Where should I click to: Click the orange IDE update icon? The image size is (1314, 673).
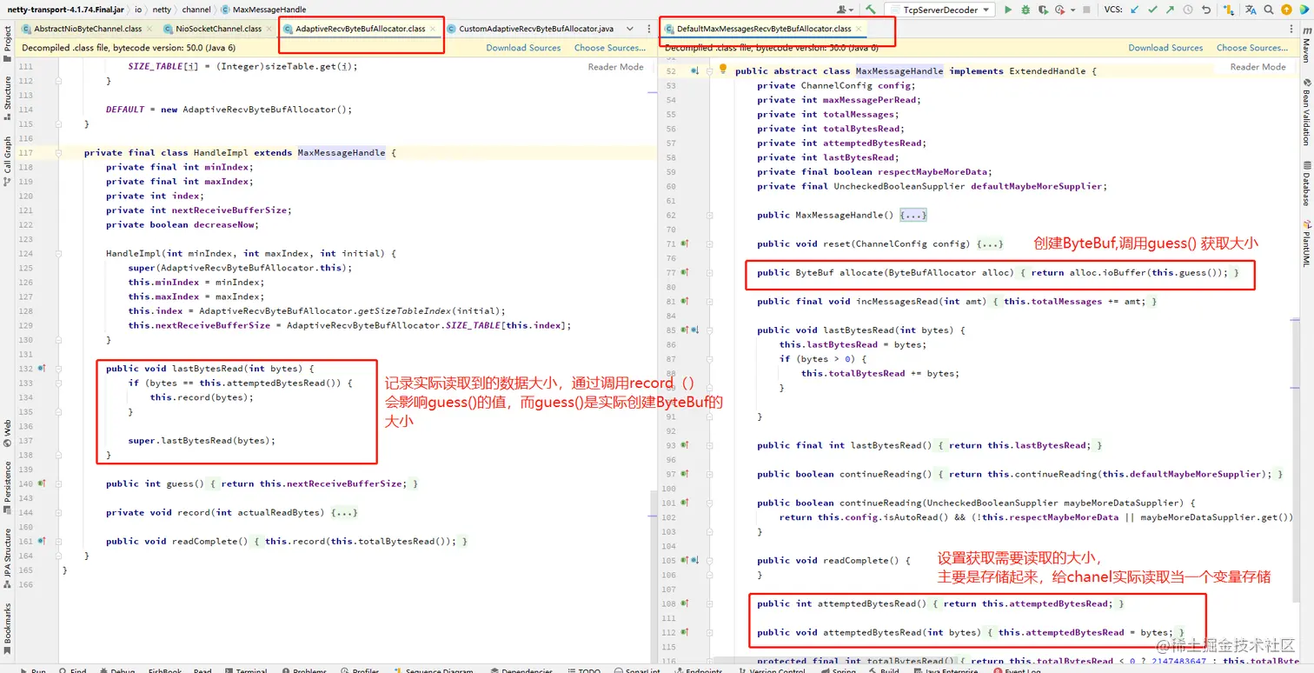(1286, 10)
